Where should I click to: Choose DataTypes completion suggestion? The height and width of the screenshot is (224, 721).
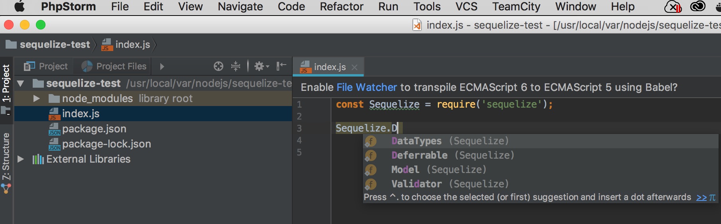(x=541, y=141)
